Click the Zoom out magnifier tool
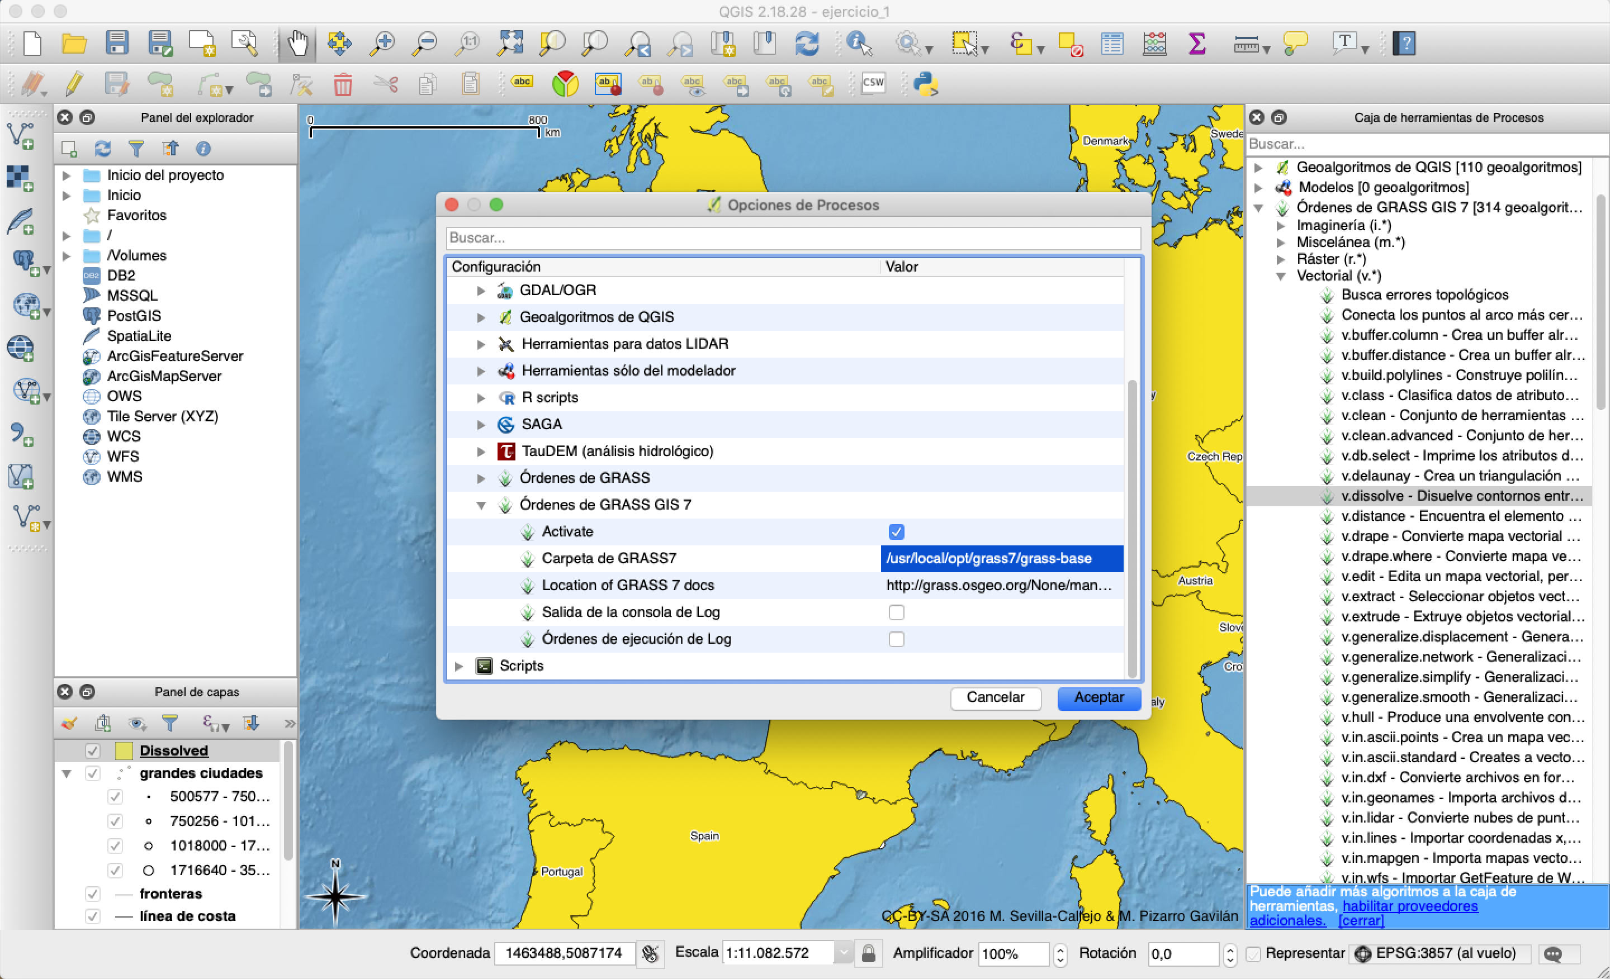The image size is (1610, 979). (x=425, y=44)
